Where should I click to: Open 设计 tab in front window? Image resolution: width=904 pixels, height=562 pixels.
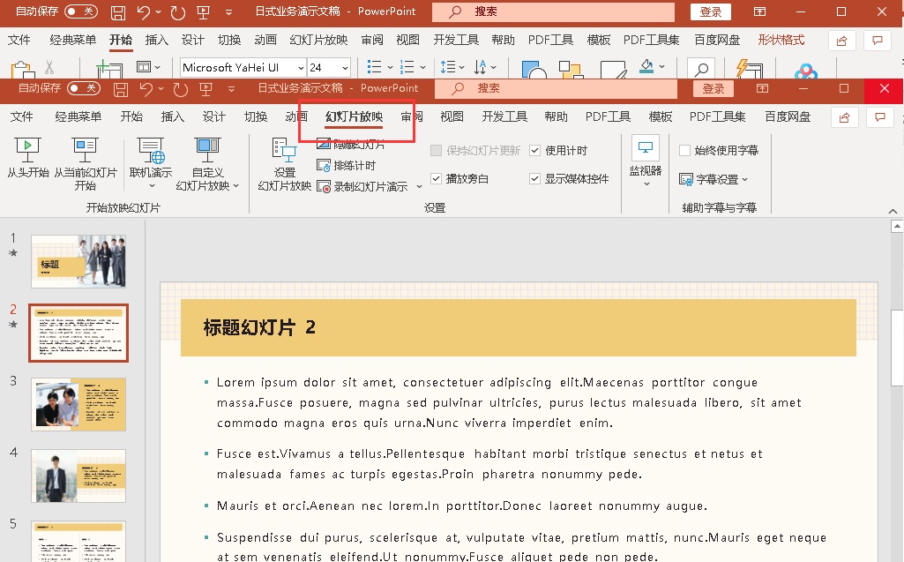point(214,116)
